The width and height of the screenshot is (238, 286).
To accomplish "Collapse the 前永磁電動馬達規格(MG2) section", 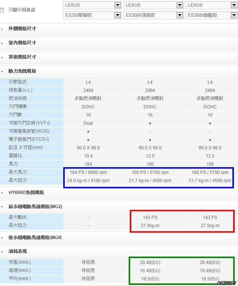I will [x=35, y=207].
